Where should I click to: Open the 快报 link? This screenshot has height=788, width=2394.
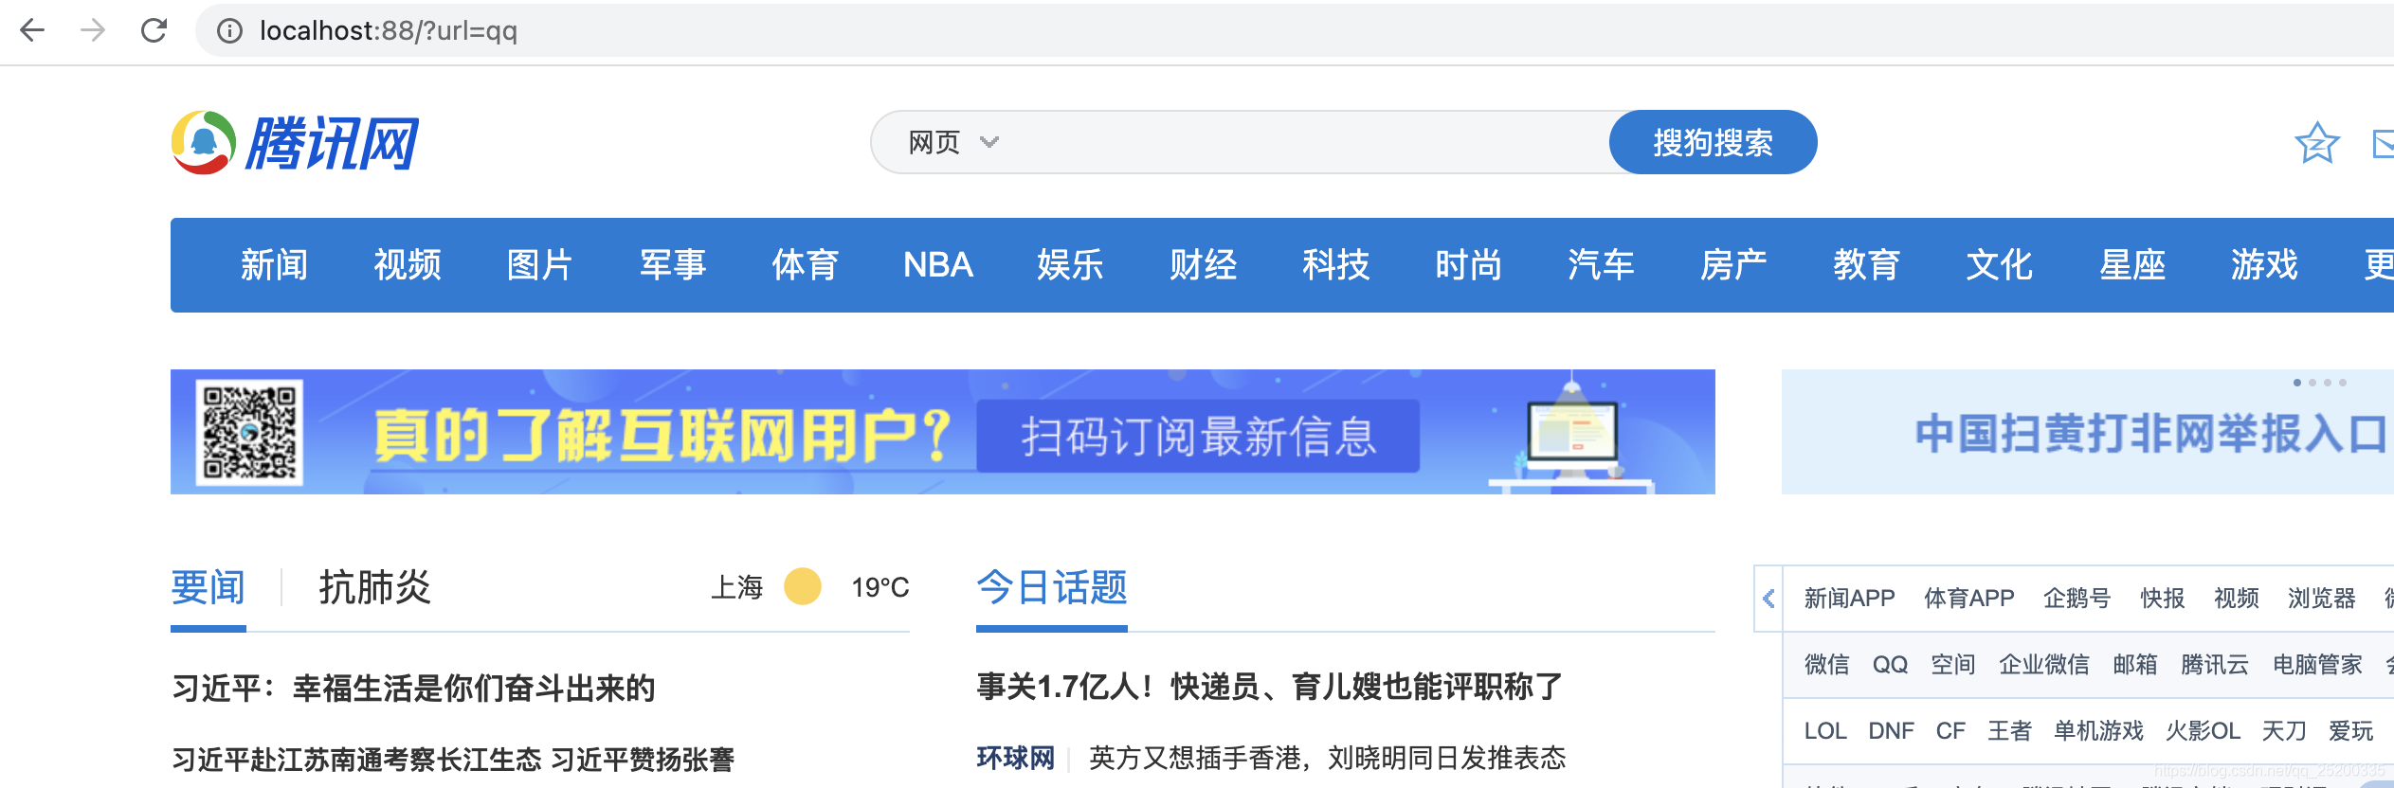click(x=2163, y=599)
